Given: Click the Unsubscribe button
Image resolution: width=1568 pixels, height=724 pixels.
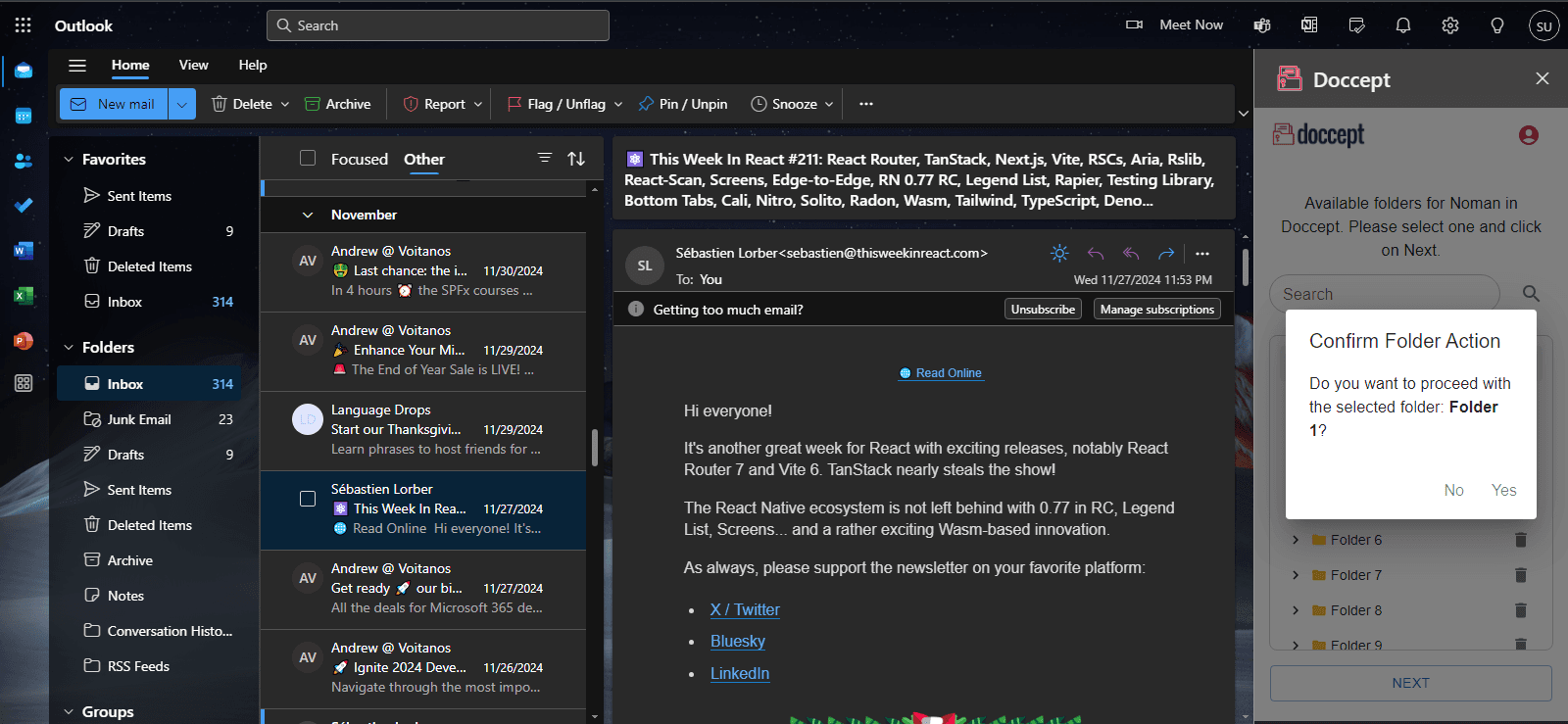Looking at the screenshot, I should [x=1043, y=309].
